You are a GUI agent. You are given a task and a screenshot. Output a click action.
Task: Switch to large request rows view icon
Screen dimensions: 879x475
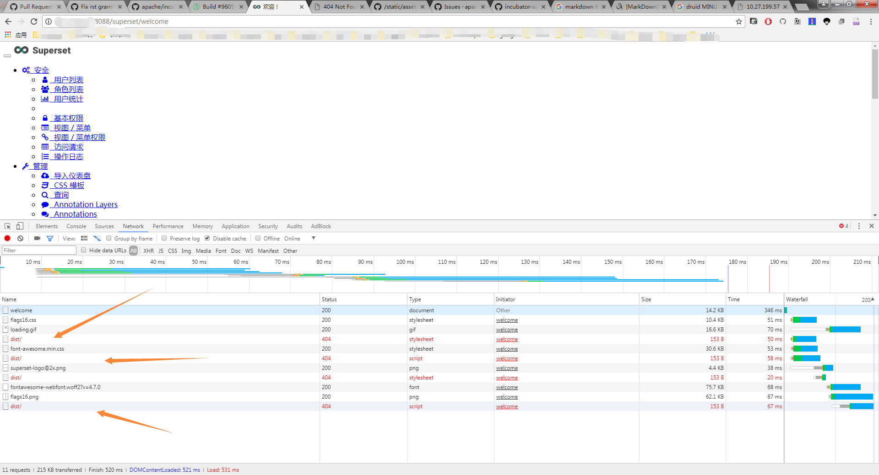coord(84,238)
